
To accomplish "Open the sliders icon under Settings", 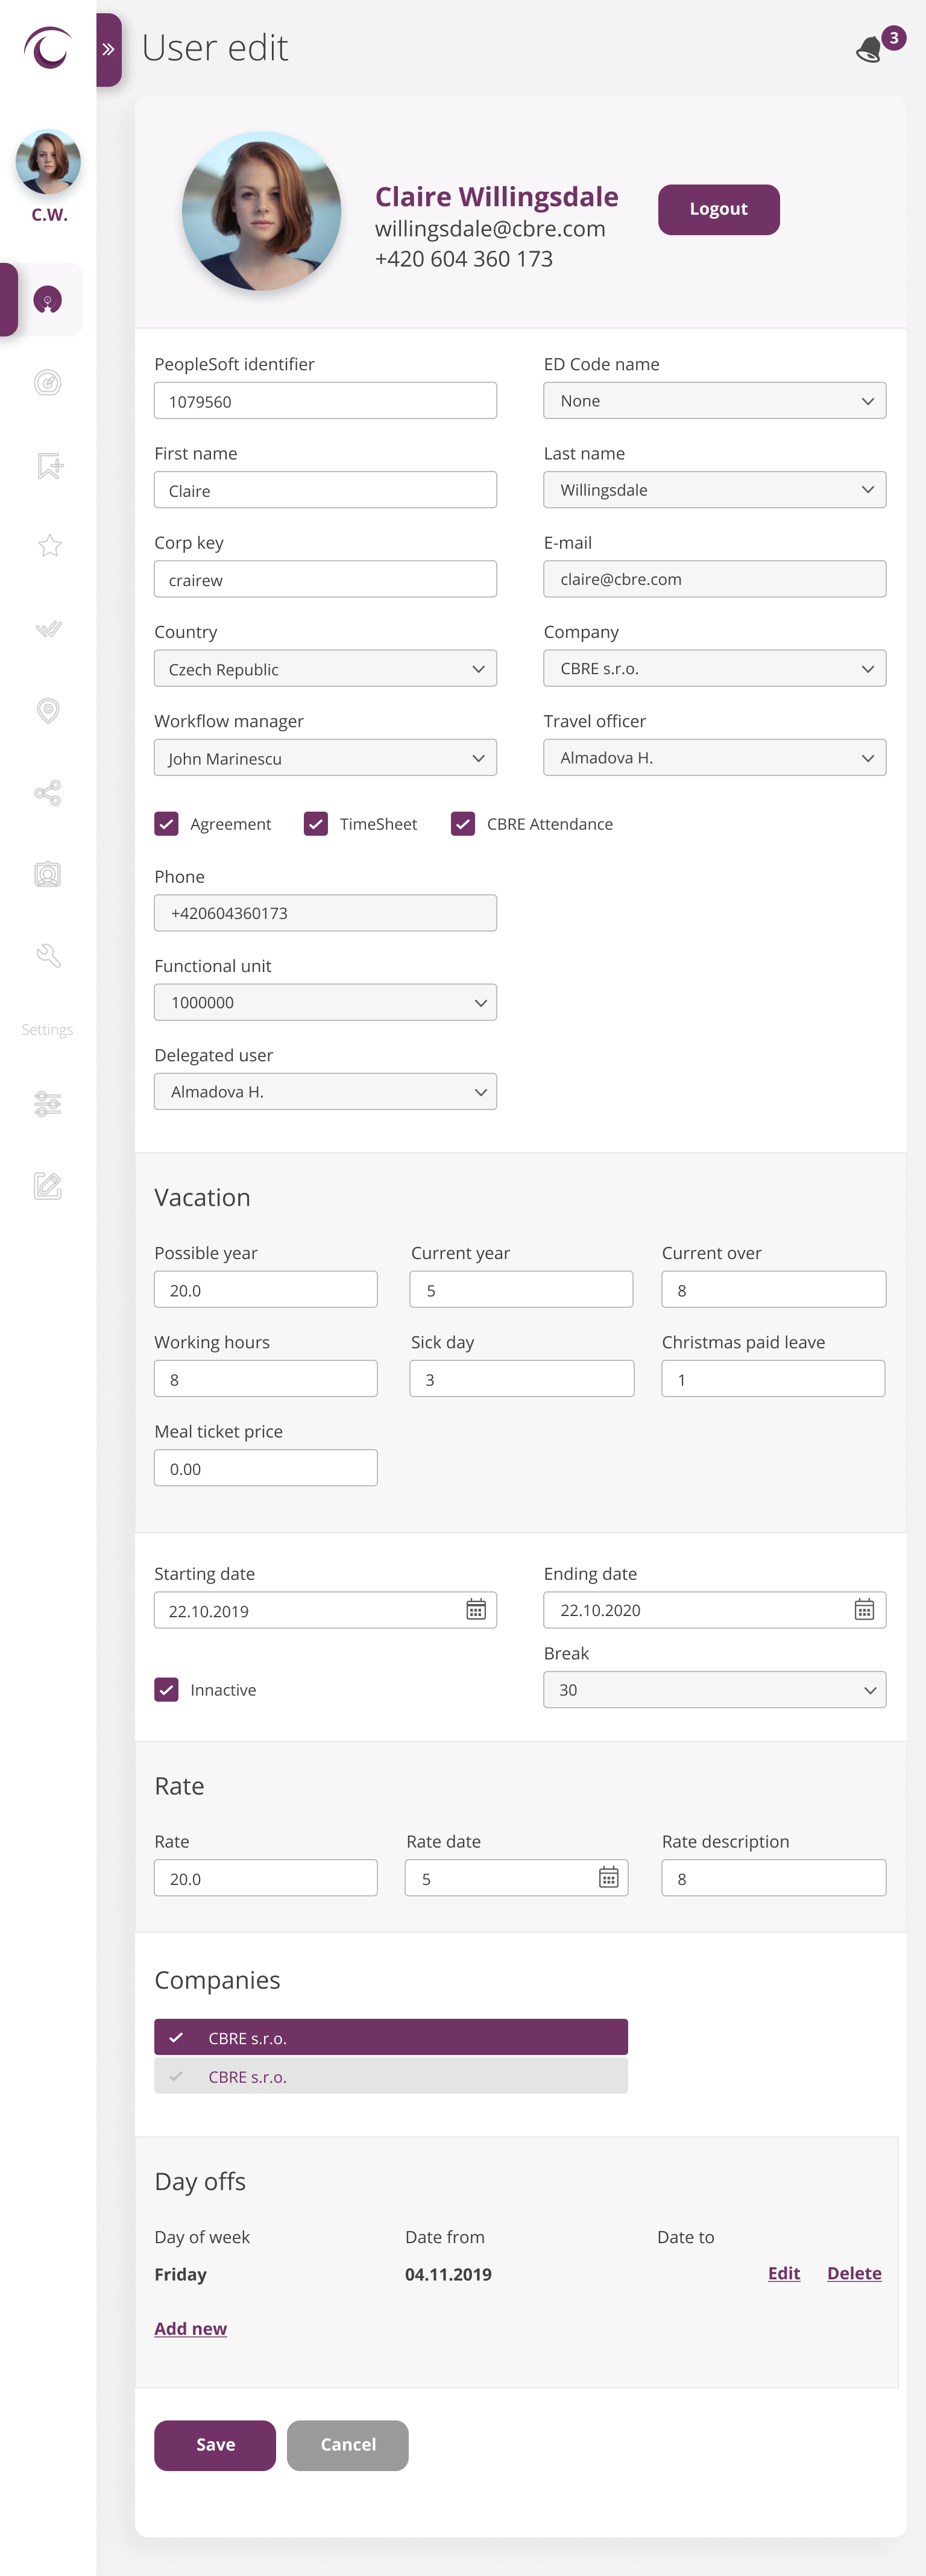I will coord(48,1104).
